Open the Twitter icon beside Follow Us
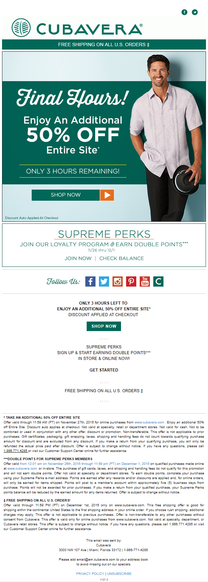 tap(104, 281)
